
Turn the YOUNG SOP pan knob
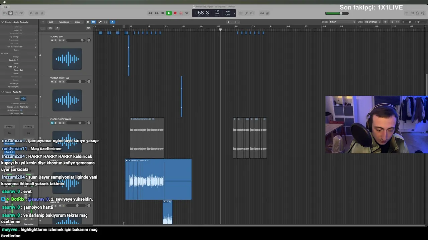[x=89, y=40]
